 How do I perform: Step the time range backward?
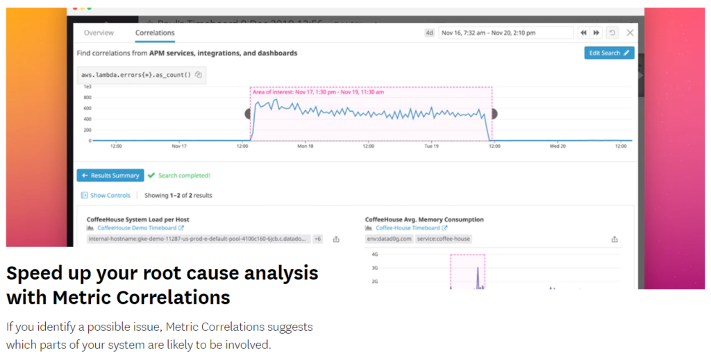583,33
